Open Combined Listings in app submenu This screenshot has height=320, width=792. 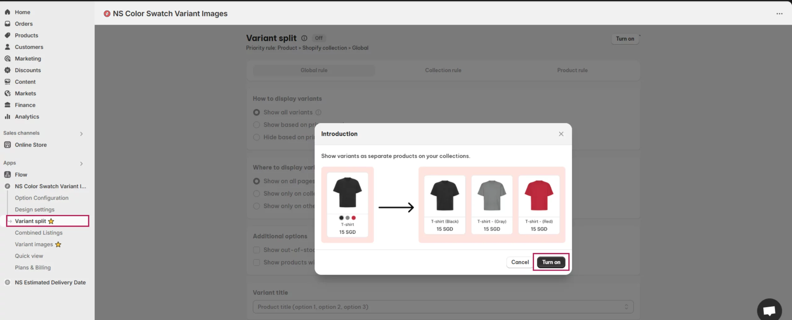[39, 233]
